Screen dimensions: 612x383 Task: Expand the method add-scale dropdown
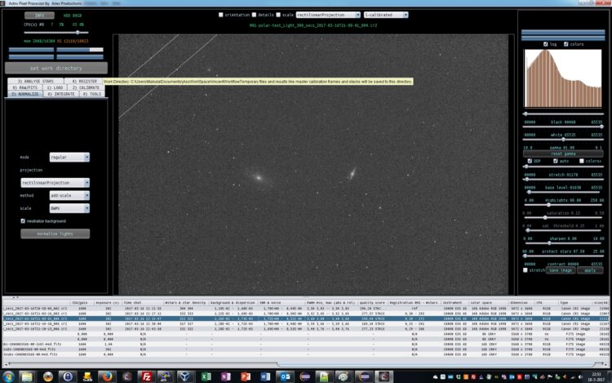69,195
